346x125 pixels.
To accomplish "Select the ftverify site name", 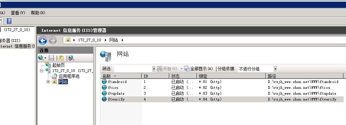I will (116, 99).
